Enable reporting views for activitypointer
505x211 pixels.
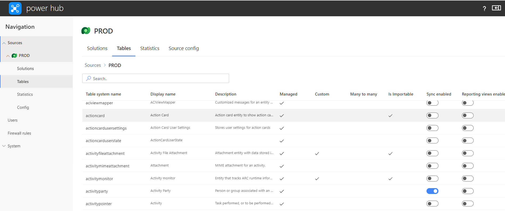[467, 204]
